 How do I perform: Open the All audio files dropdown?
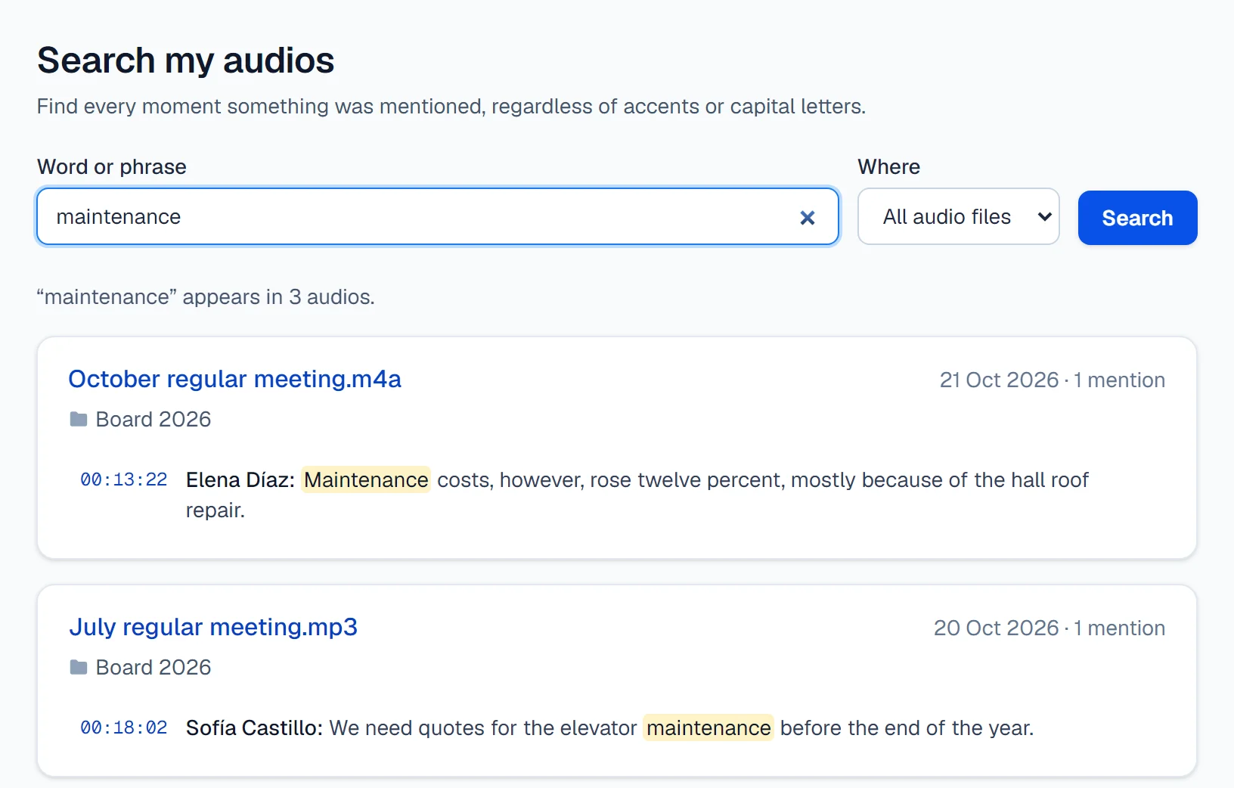958,217
